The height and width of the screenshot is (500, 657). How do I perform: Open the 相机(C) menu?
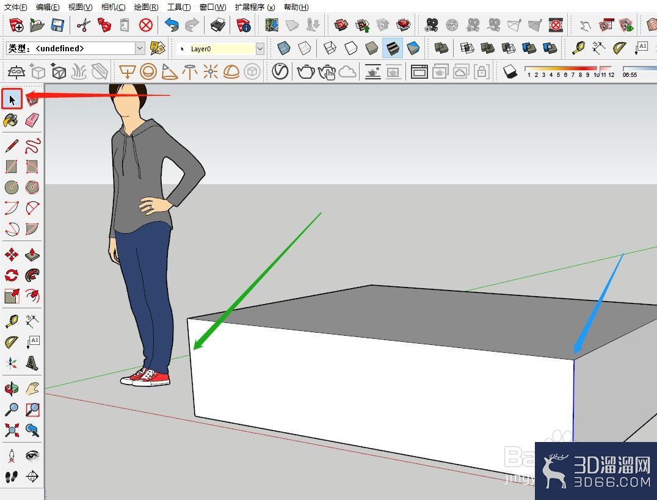pyautogui.click(x=114, y=7)
